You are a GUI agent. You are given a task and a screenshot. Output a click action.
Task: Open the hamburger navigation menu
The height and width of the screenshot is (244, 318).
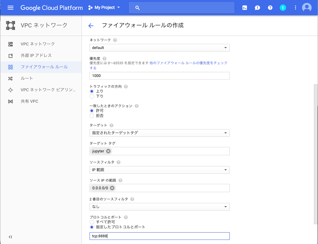point(10,8)
